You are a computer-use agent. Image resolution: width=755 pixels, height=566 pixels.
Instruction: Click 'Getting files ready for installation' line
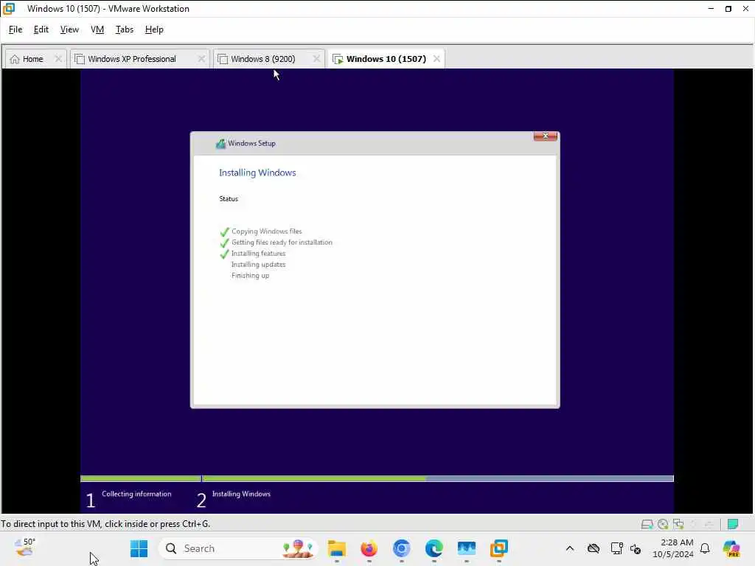point(282,242)
